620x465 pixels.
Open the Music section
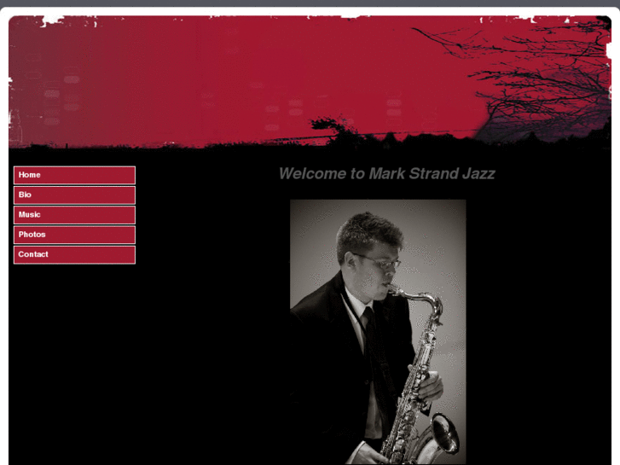point(74,215)
